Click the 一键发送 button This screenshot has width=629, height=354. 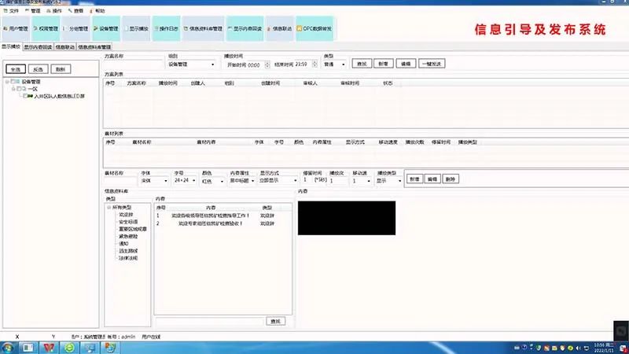432,64
